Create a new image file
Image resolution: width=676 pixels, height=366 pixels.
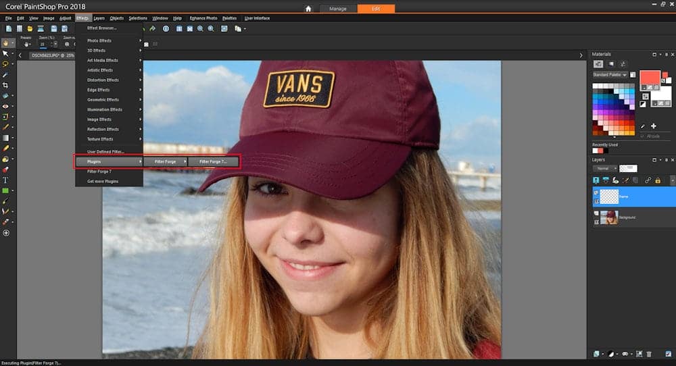tap(9, 28)
